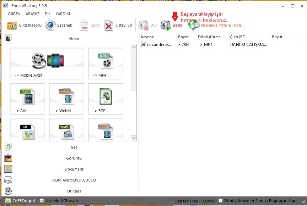Click the Elapsed Time 00:00:00 status text
The height and width of the screenshot is (206, 307).
click(x=195, y=201)
